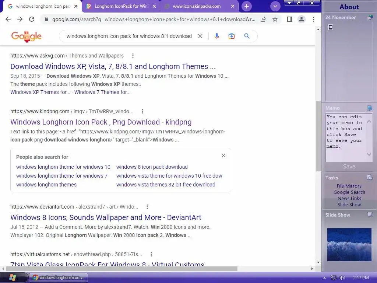Click the small square icon under the date
The height and width of the screenshot is (283, 377).
click(331, 27)
